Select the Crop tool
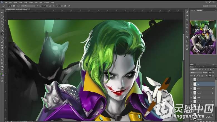Image resolution: width=217 pixels, height=122 pixels. (2, 25)
